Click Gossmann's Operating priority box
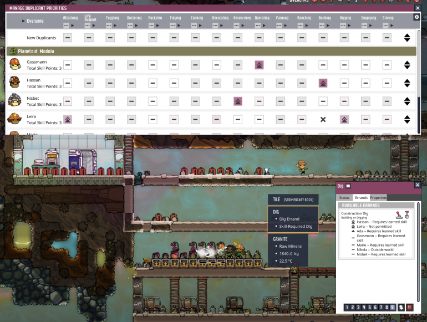Screen dimensions: 427x322 [x=258, y=65]
